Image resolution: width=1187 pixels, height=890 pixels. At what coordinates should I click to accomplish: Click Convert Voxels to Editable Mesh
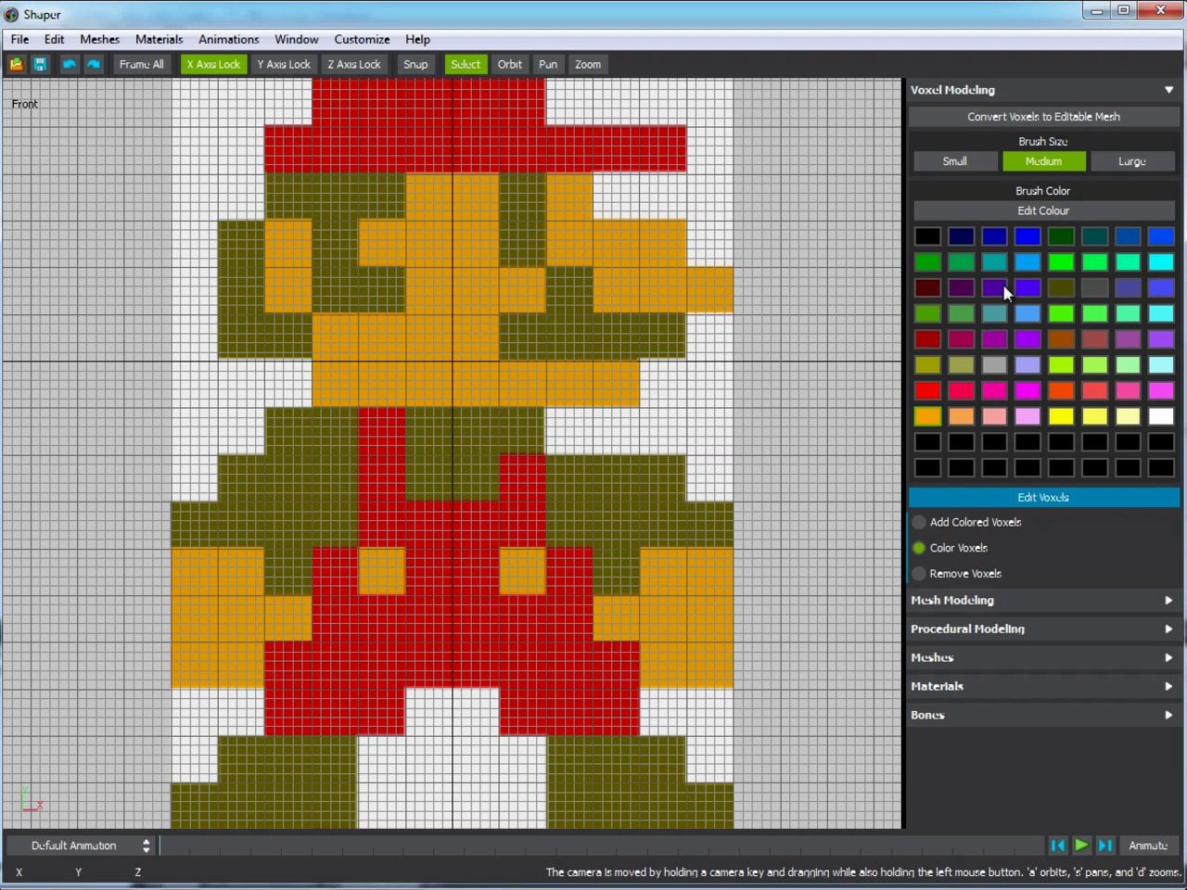(x=1043, y=117)
